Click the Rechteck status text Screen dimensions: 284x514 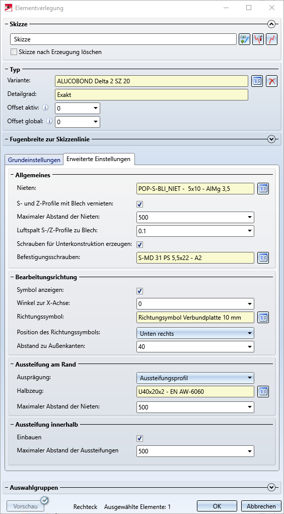pyautogui.click(x=85, y=507)
